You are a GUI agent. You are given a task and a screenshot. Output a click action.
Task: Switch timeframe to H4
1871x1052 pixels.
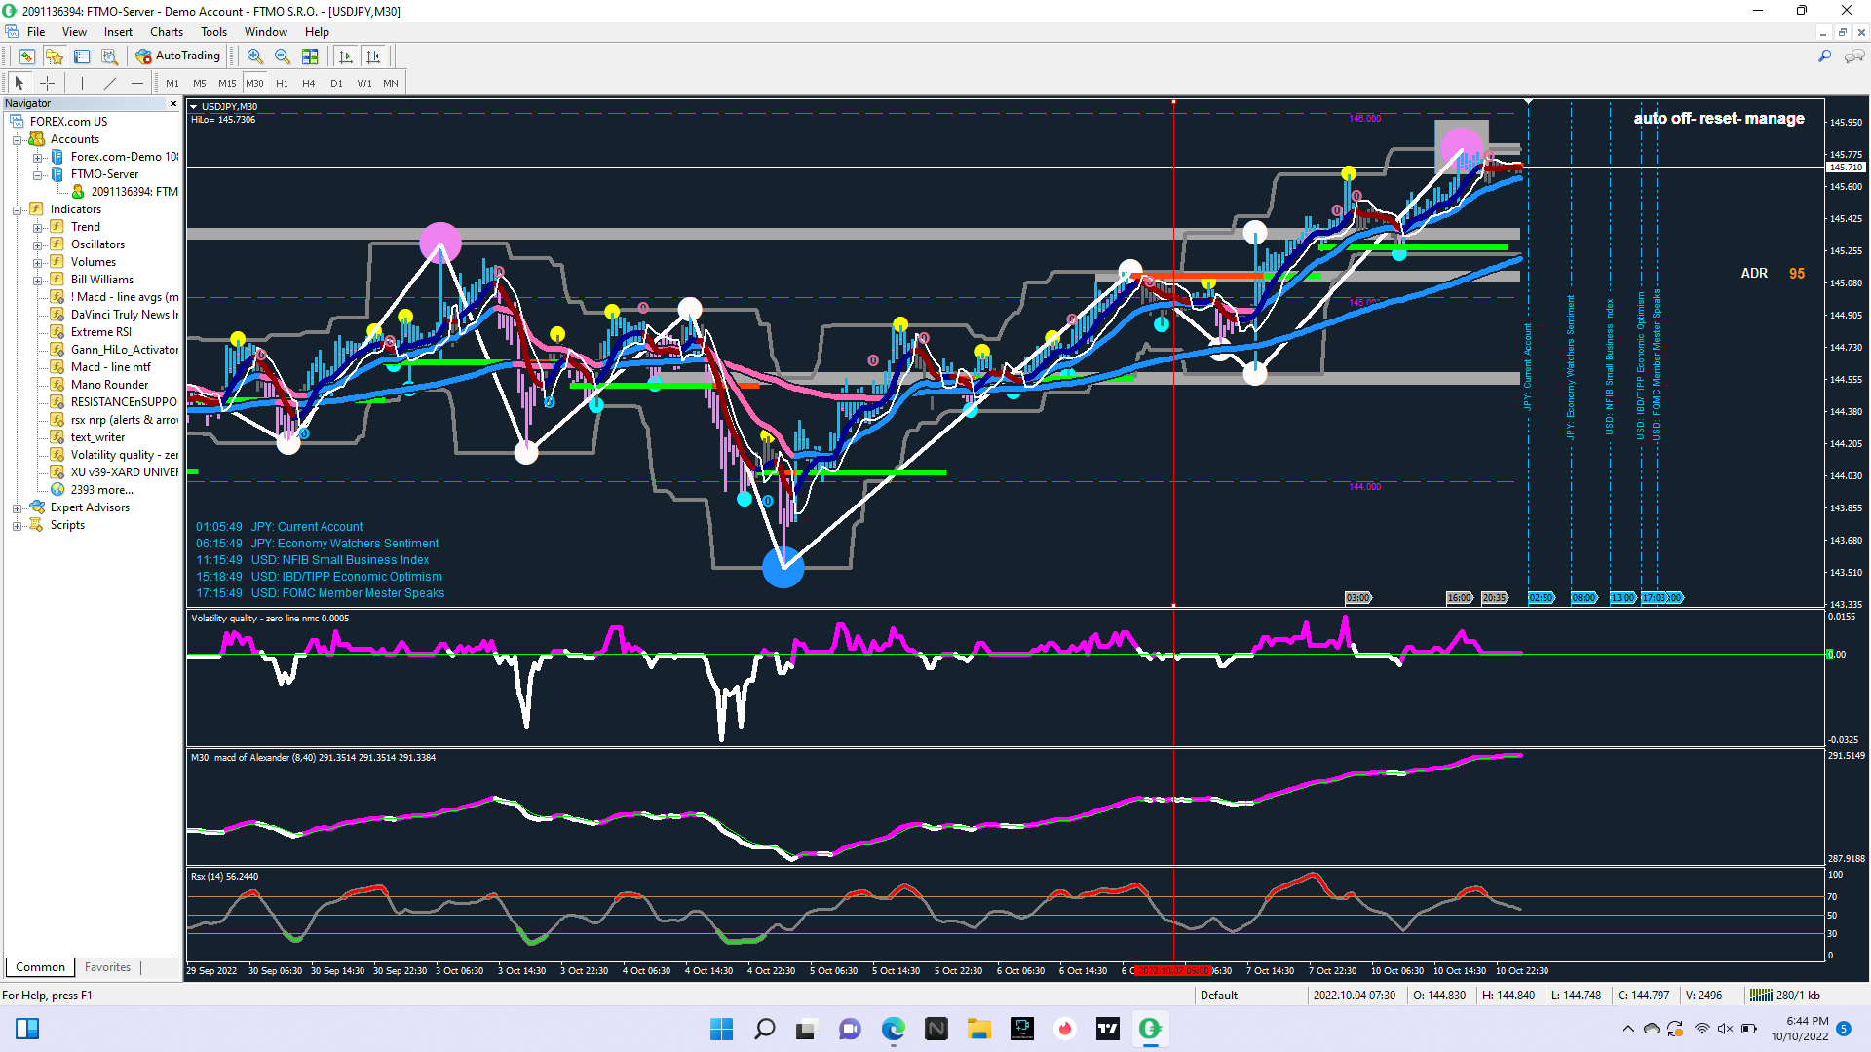308,83
